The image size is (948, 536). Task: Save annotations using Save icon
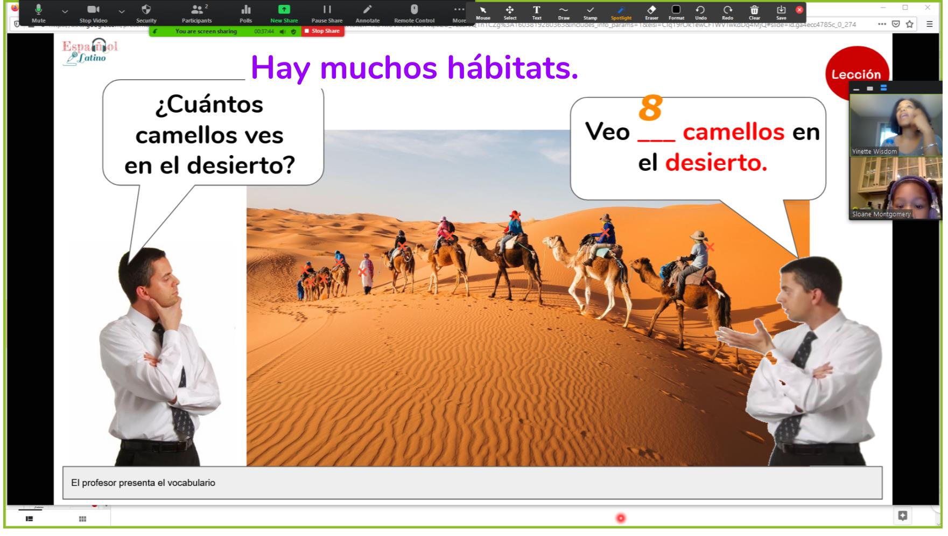coord(781,12)
